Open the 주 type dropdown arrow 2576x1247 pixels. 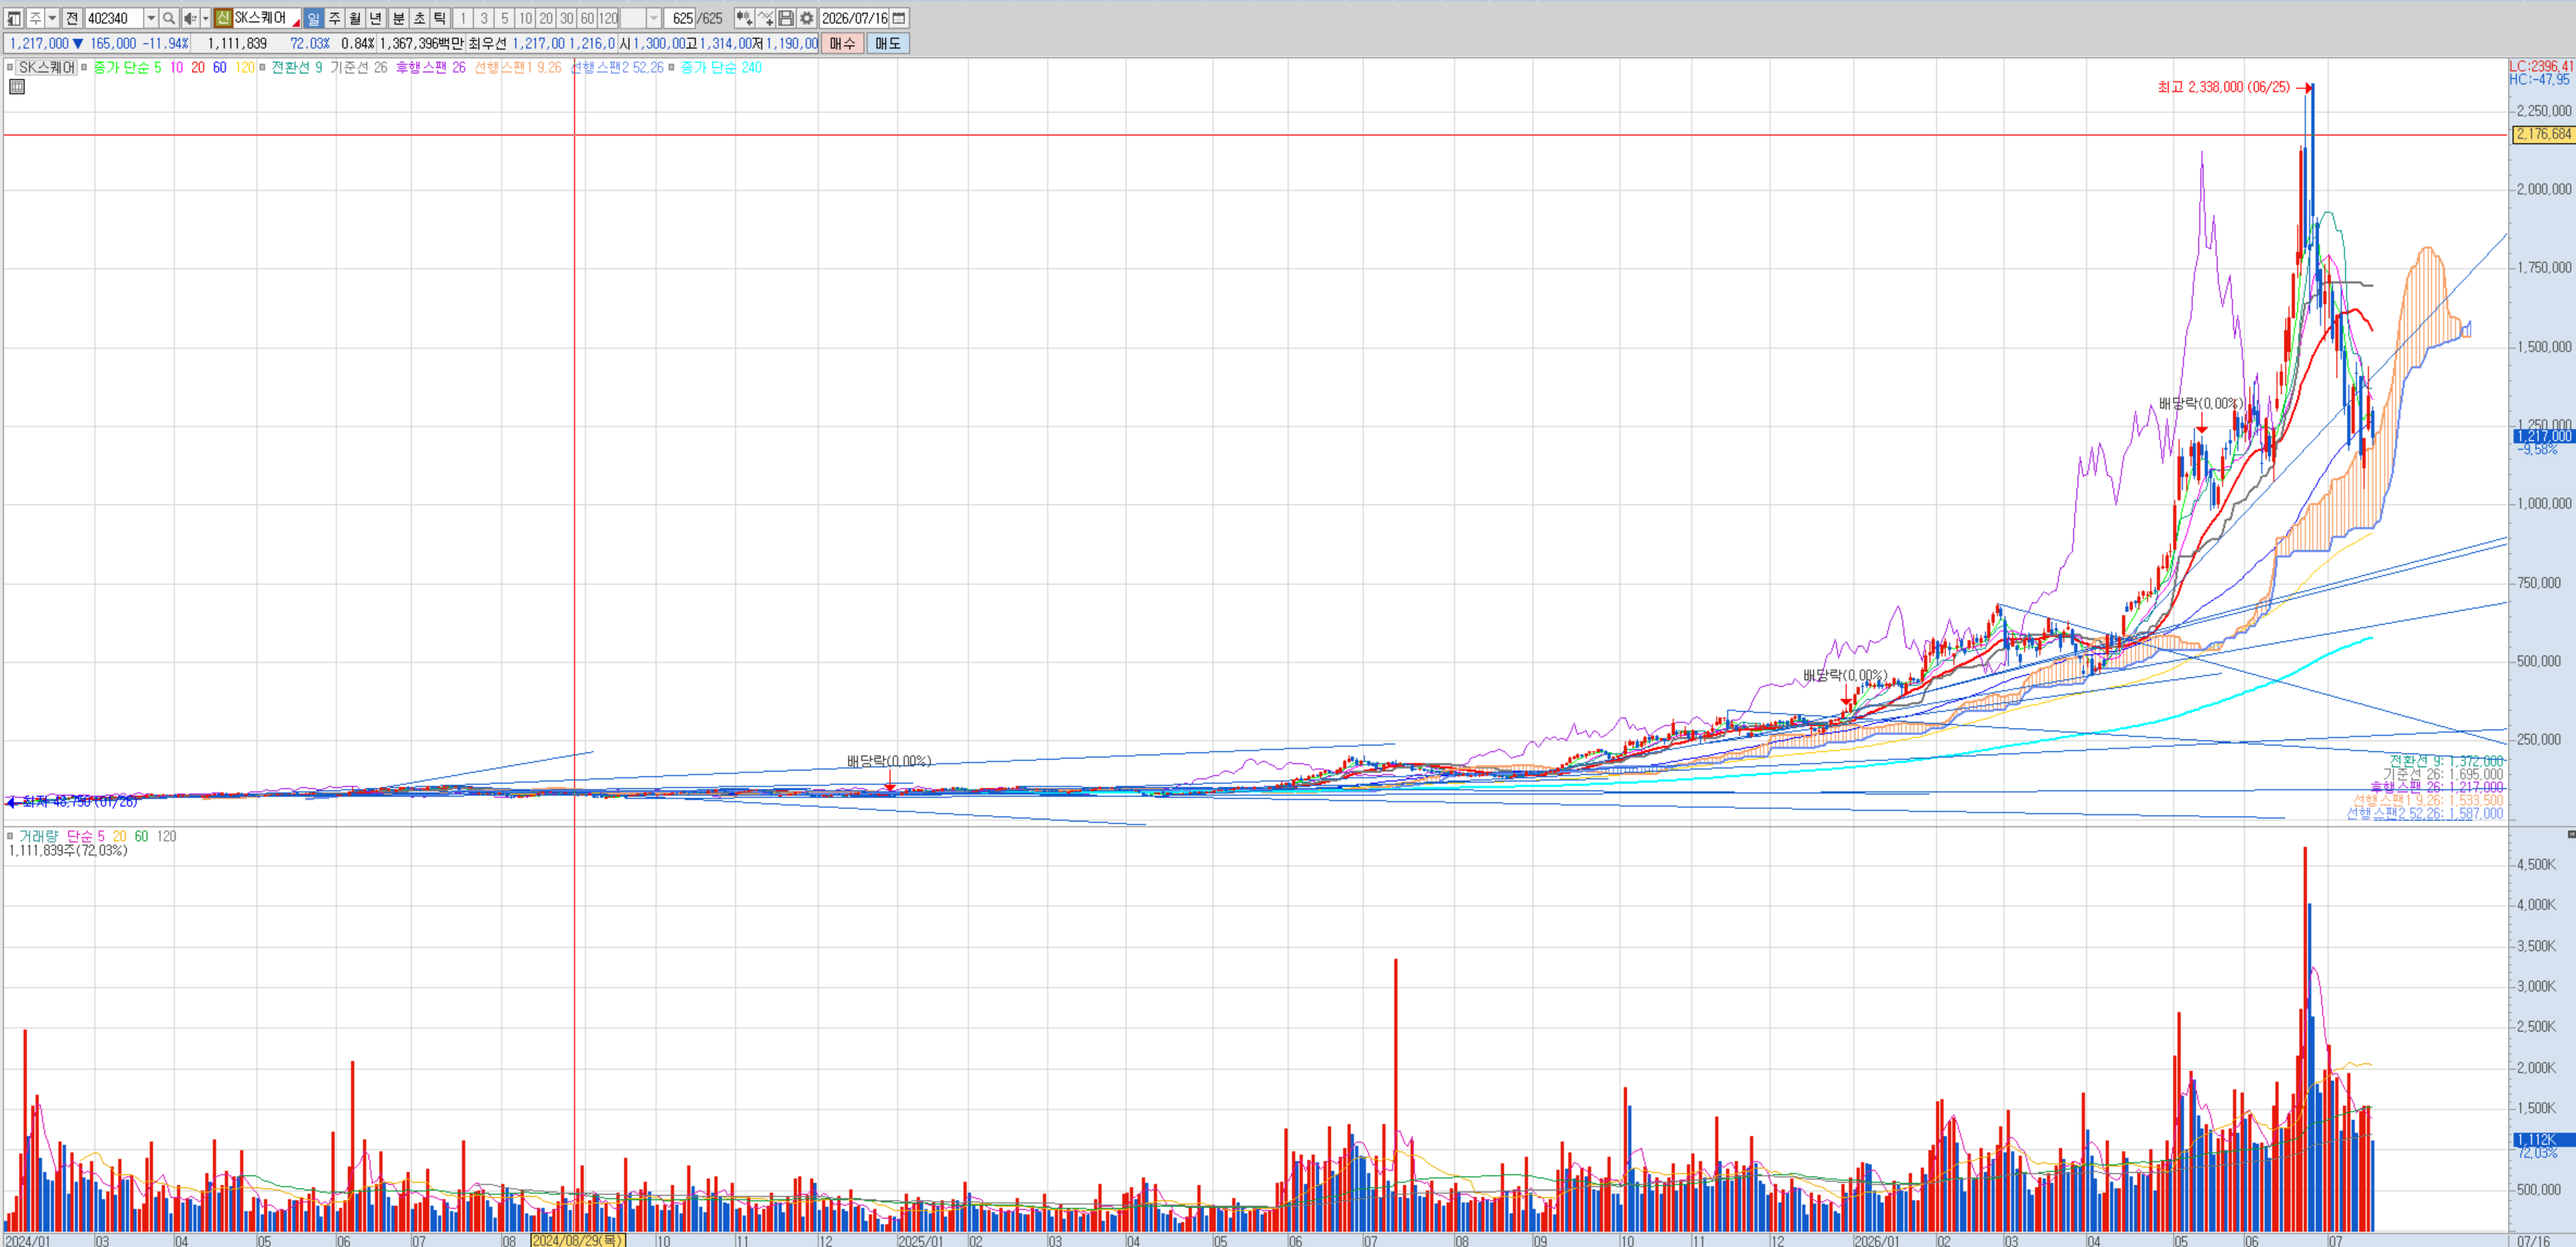pyautogui.click(x=52, y=18)
